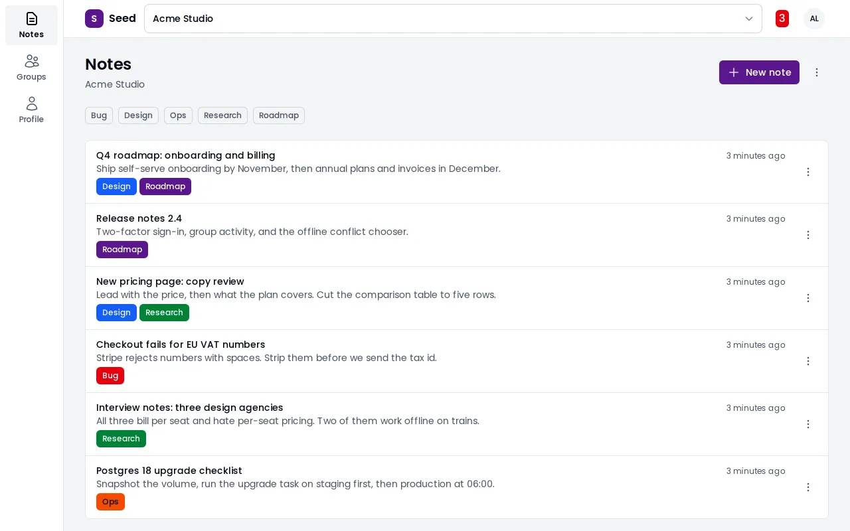Open Checkout fails for EU VAT numbers
The image size is (850, 531).
tap(181, 344)
